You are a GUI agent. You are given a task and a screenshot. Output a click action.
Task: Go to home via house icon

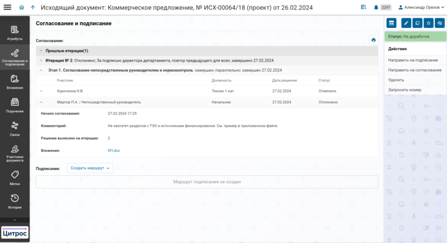(21, 7)
